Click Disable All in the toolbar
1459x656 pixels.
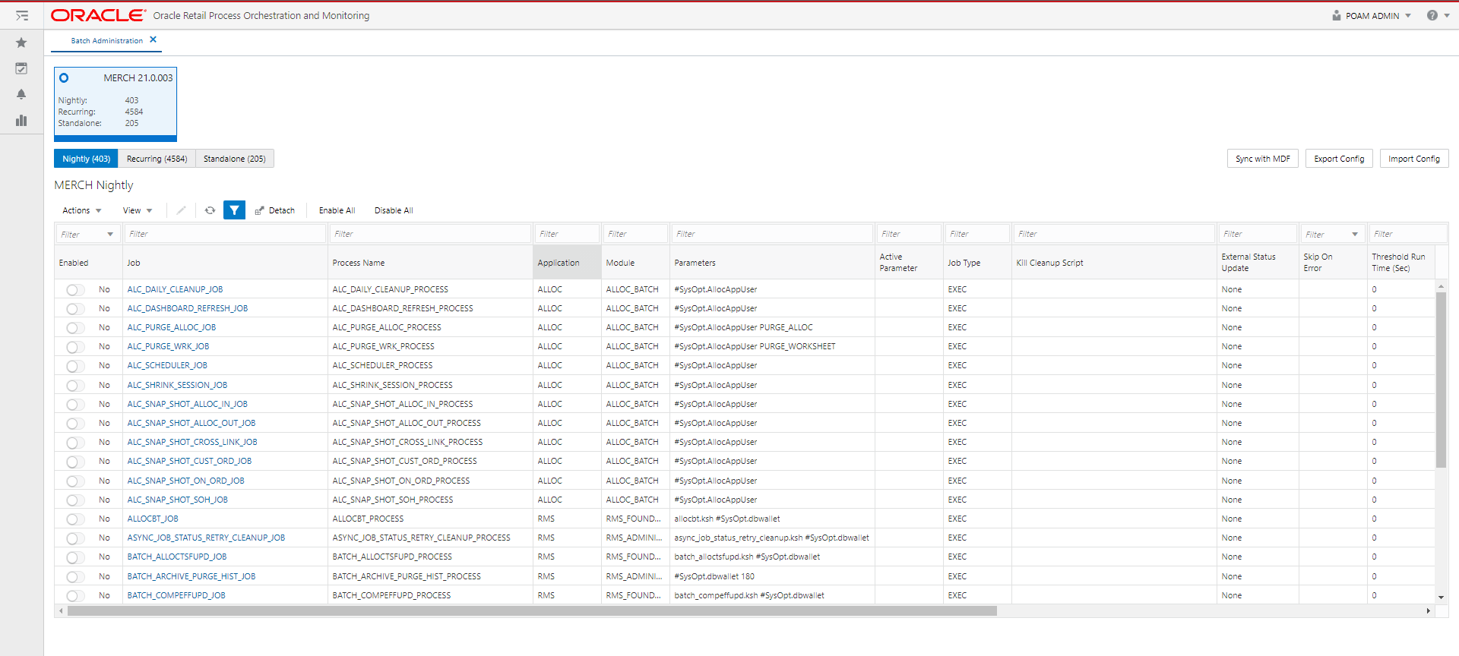pos(394,210)
